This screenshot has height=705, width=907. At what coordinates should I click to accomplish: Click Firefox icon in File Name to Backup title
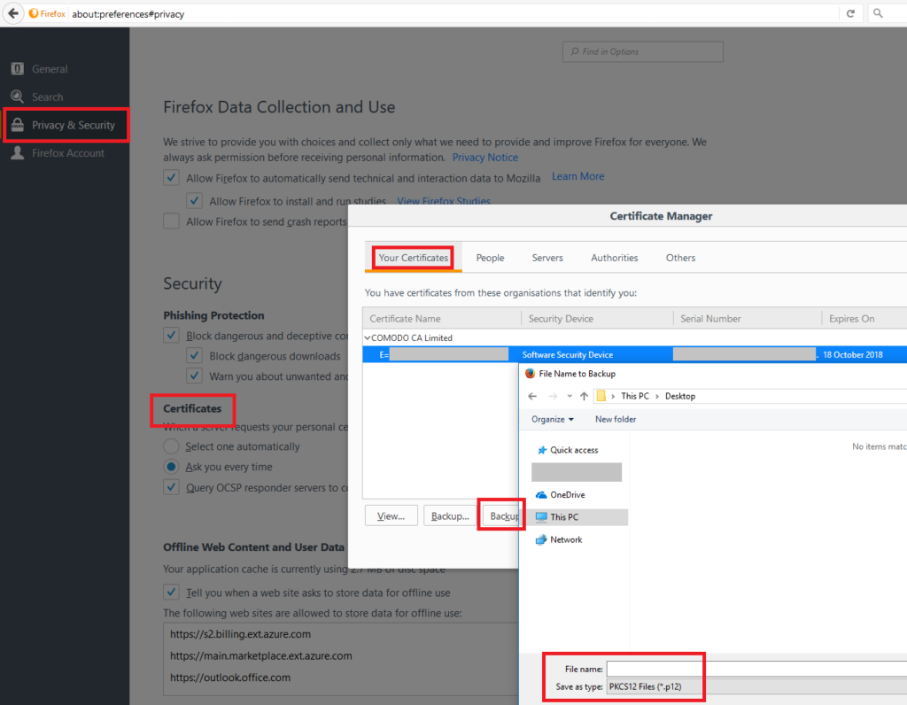tap(530, 374)
